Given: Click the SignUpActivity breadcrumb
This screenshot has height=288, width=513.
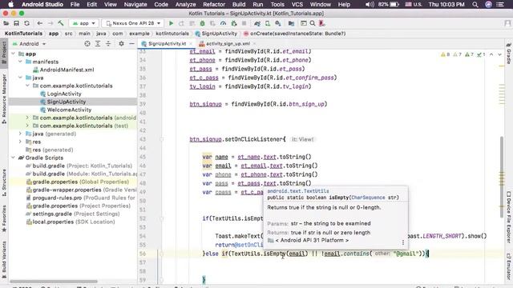Looking at the screenshot, I should (216, 34).
